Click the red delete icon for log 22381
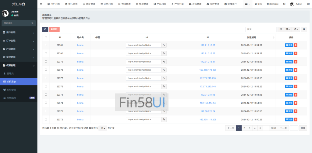The width and height of the screenshot is (312, 153). pyautogui.click(x=296, y=45)
